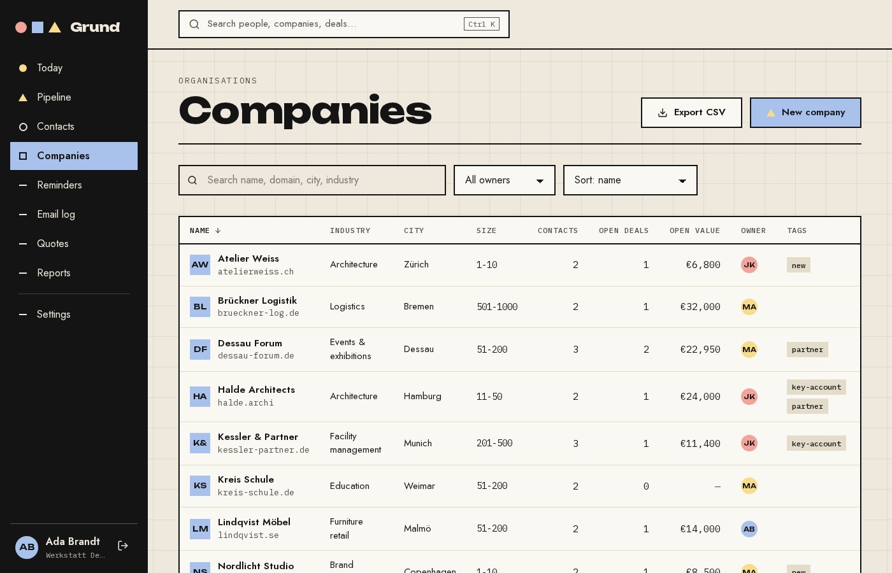The height and width of the screenshot is (573, 892).
Task: Click the 'key-account' tag on Halde Architects
Action: pos(816,387)
